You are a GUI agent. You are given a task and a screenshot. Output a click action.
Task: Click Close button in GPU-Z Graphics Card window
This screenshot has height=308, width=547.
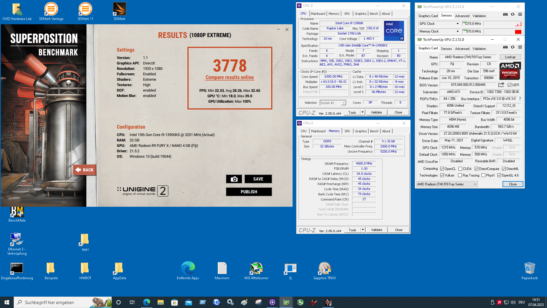[x=513, y=184]
